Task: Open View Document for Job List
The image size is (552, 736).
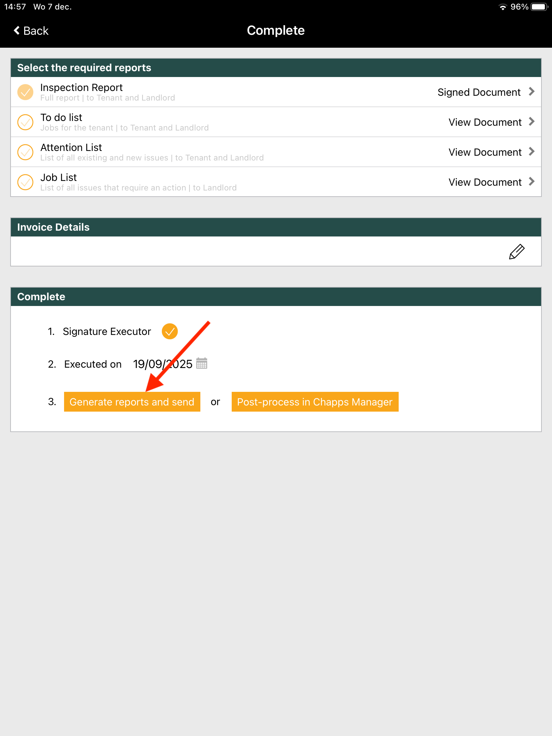Action: pyautogui.click(x=485, y=182)
